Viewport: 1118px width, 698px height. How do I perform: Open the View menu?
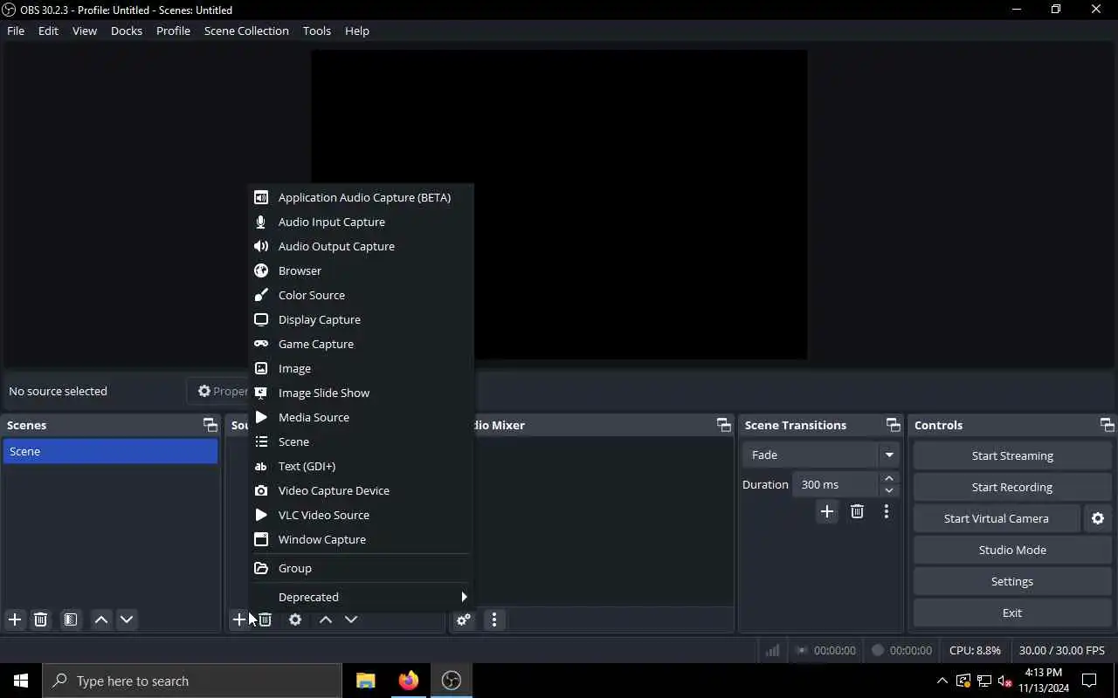tap(85, 31)
